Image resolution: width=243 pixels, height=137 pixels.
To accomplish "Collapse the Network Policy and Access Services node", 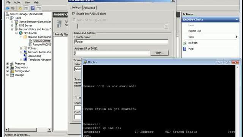I will 12,29.
